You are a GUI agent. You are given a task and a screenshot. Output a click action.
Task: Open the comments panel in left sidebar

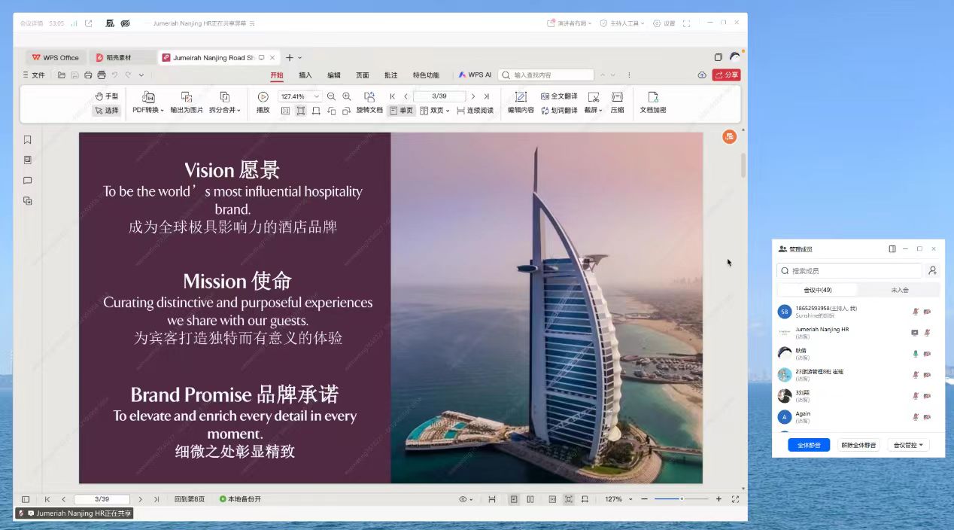(x=28, y=181)
